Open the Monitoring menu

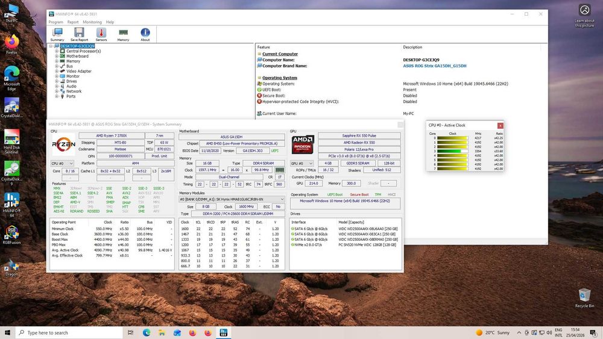pos(92,22)
